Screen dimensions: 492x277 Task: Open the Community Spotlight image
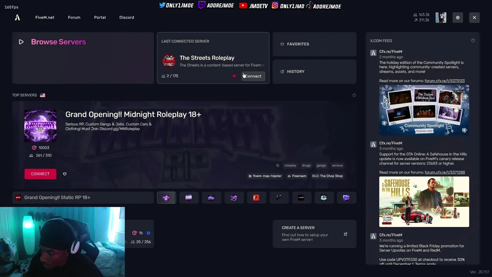point(424,110)
